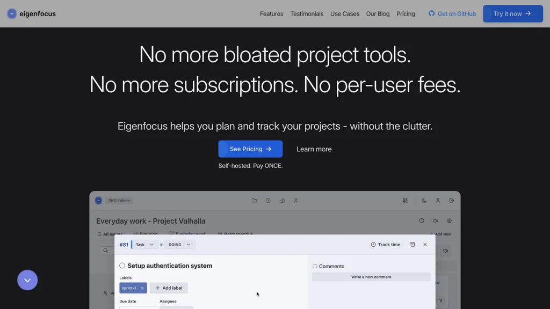The image size is (550, 309).
Task: Expand the DOING status dropdown
Action: pyautogui.click(x=180, y=245)
